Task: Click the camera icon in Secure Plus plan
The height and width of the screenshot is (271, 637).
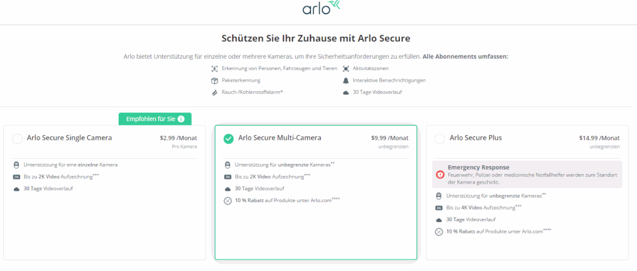Action: [x=439, y=196]
